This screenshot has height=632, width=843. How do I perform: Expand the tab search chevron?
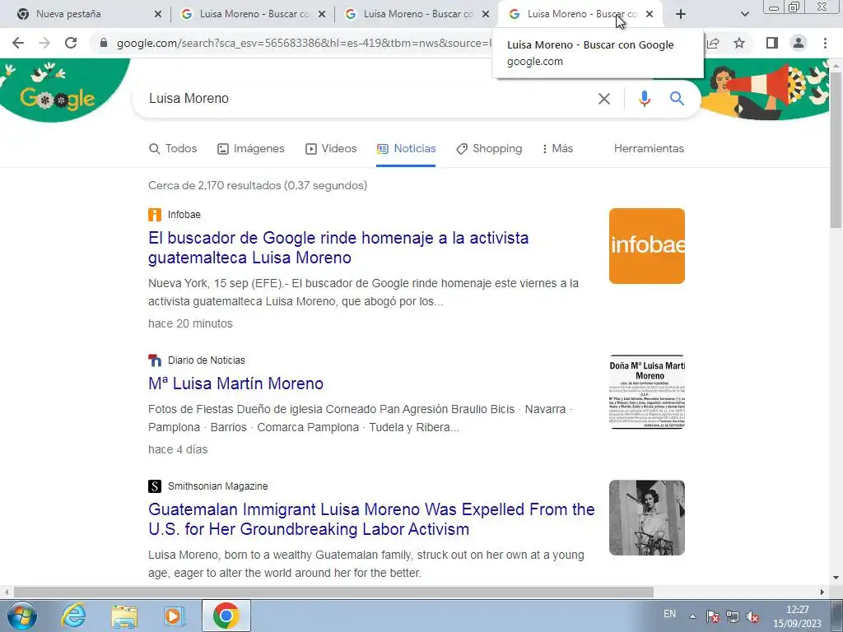pos(744,14)
